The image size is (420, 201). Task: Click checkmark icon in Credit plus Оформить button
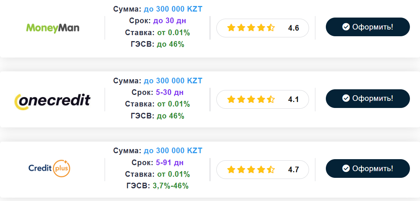point(346,168)
